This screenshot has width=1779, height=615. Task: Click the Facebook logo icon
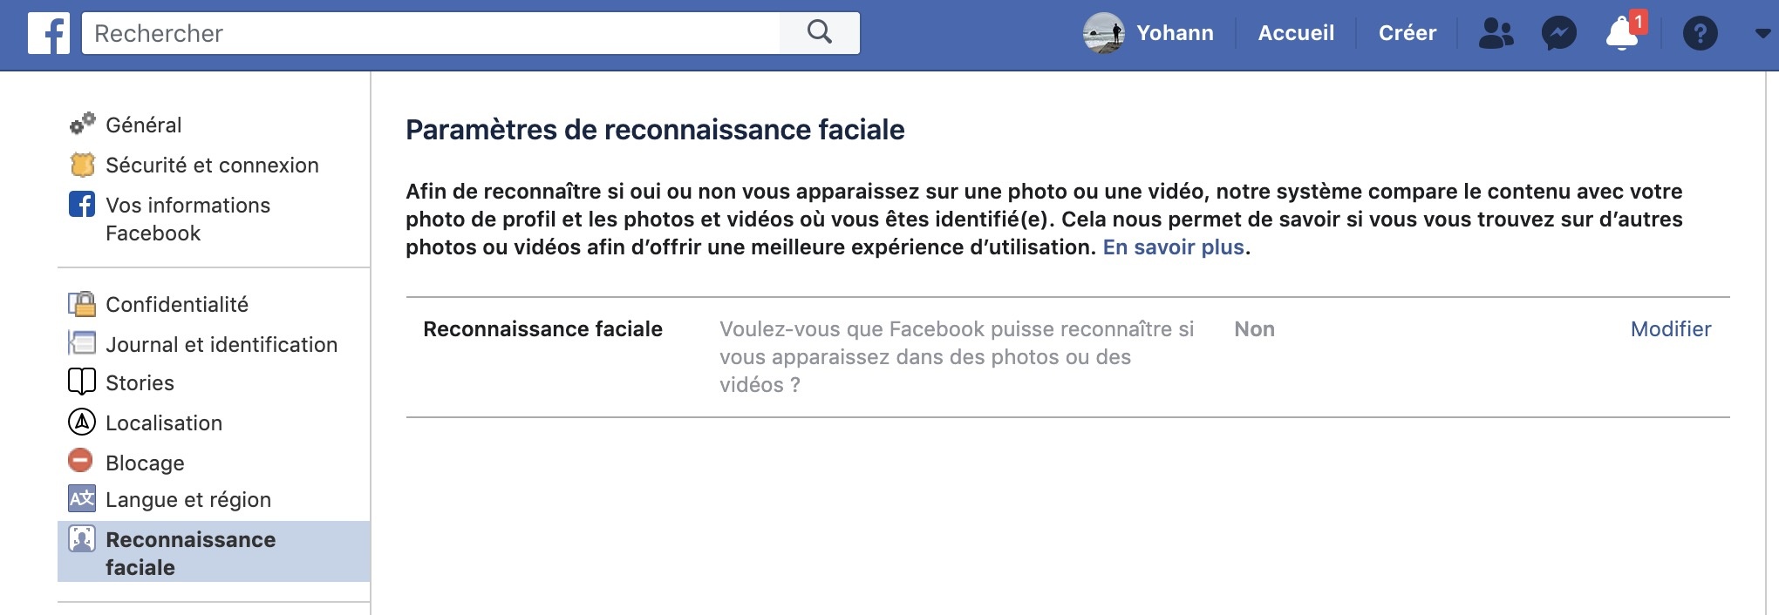pos(49,33)
